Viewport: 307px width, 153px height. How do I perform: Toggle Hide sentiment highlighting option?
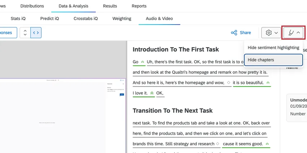pyautogui.click(x=273, y=48)
